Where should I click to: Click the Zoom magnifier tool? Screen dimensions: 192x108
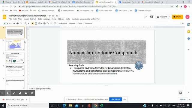[x=25, y=23]
